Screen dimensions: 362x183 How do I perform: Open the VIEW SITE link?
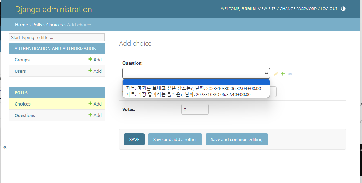tap(267, 9)
